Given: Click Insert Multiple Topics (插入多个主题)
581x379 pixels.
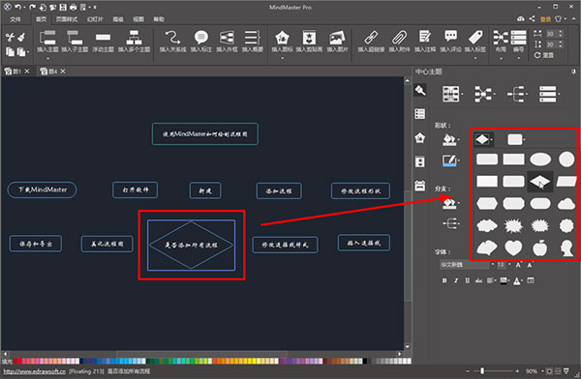Looking at the screenshot, I should [x=134, y=41].
